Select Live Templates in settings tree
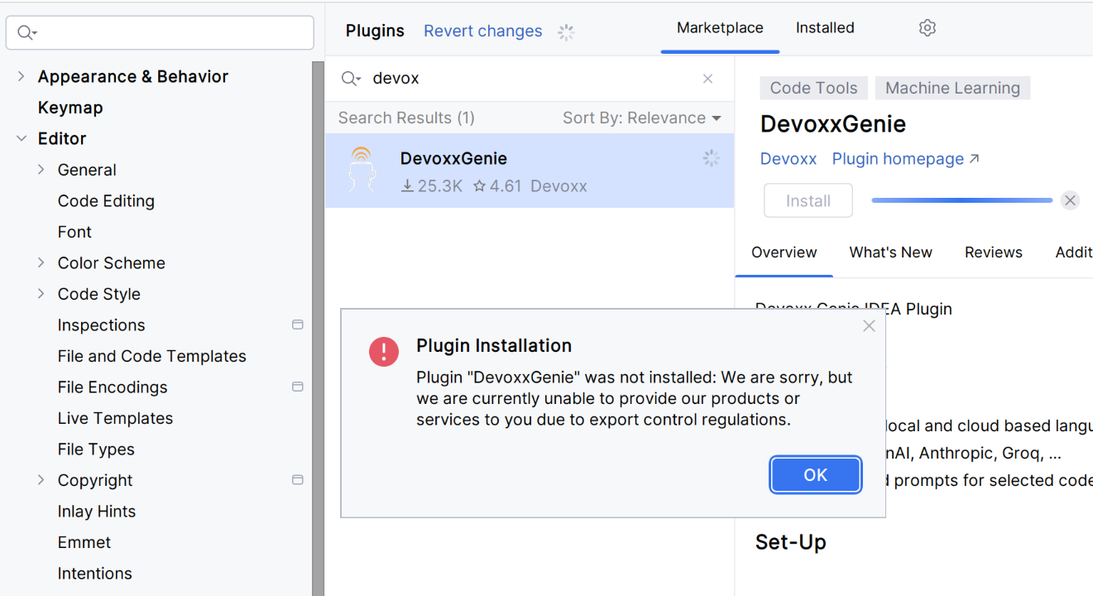The height and width of the screenshot is (596, 1093). [x=115, y=418]
